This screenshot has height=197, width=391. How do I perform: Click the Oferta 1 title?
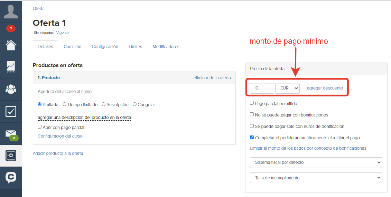[x=49, y=23]
